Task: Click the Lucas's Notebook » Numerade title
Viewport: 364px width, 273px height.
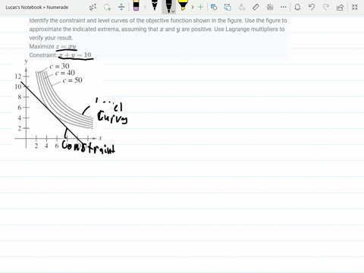Action: pyautogui.click(x=37, y=8)
